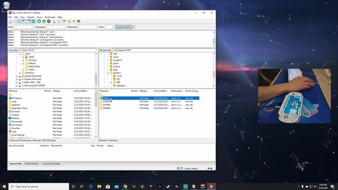Image resolution: width=338 pixels, height=190 pixels.
Task: Select picture folder in remote tree
Action: point(116,66)
